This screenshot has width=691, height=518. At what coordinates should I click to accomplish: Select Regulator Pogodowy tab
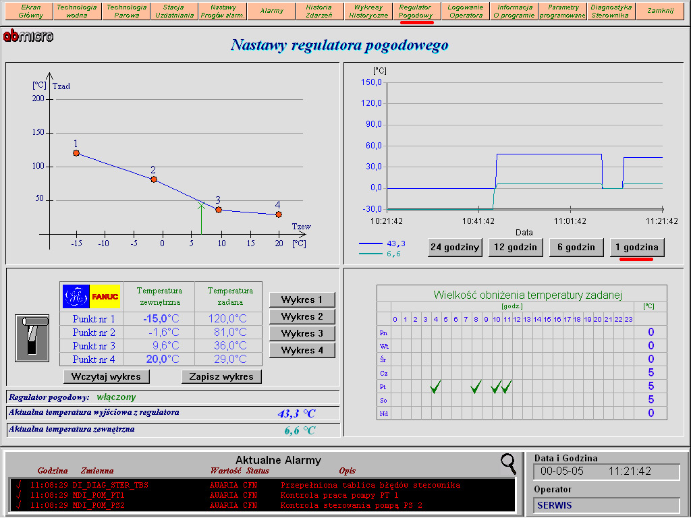point(416,11)
